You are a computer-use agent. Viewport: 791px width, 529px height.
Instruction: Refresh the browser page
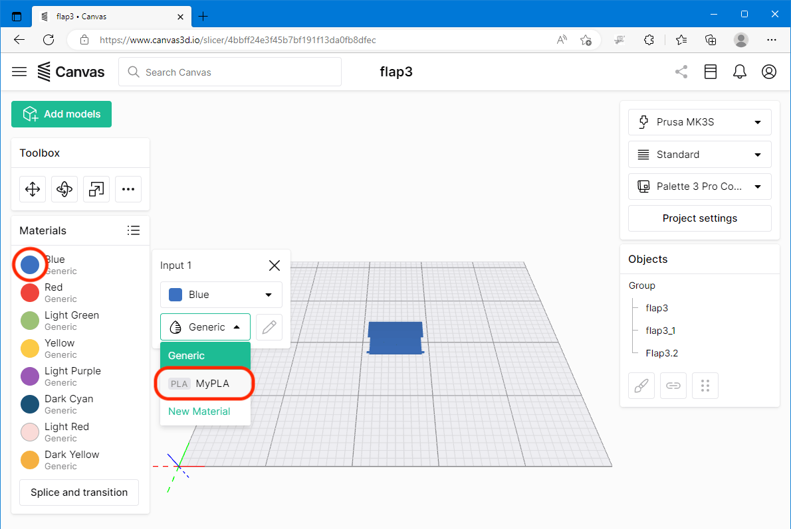(49, 40)
